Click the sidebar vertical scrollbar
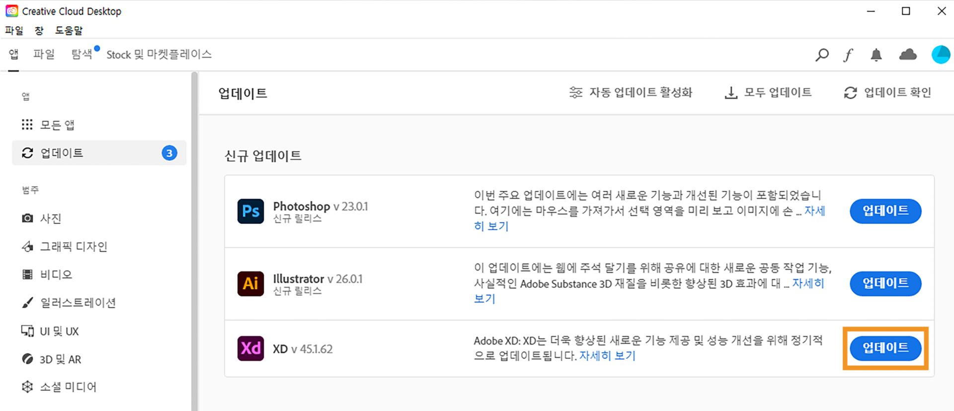 coord(194,238)
